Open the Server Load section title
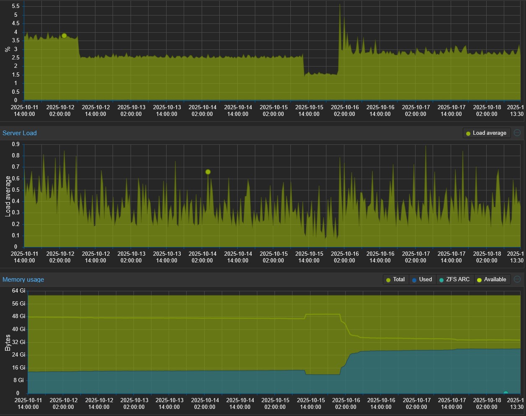The width and height of the screenshot is (526, 416). [x=19, y=133]
